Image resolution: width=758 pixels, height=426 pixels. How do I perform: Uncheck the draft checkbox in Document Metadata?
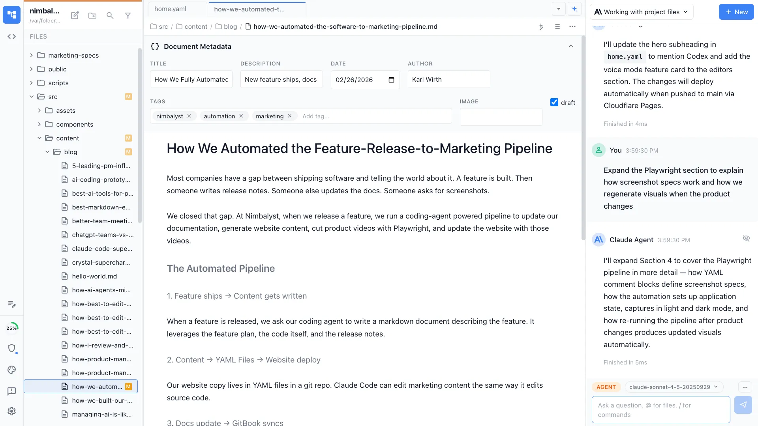(x=554, y=102)
